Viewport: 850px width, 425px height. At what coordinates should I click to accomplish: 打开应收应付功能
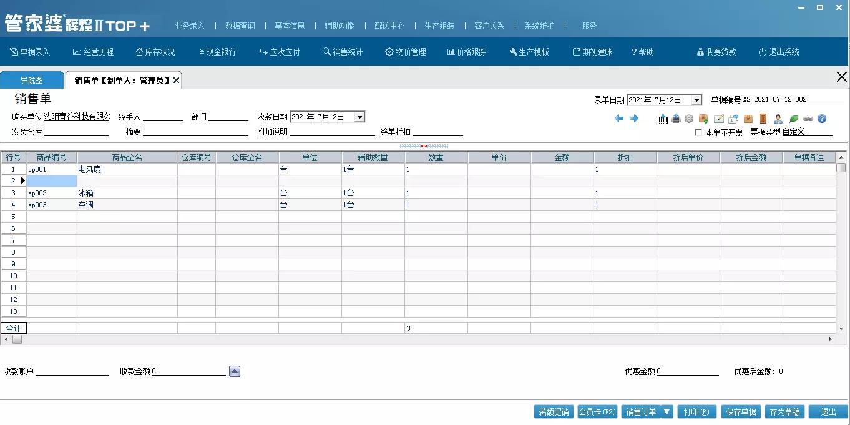(x=278, y=52)
